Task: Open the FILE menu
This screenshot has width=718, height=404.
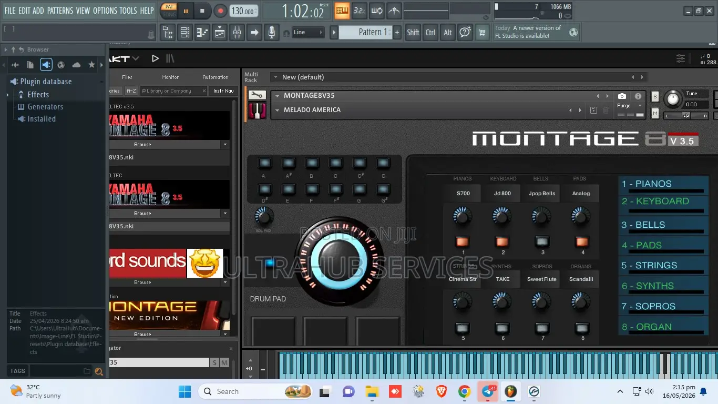Action: pyautogui.click(x=10, y=11)
